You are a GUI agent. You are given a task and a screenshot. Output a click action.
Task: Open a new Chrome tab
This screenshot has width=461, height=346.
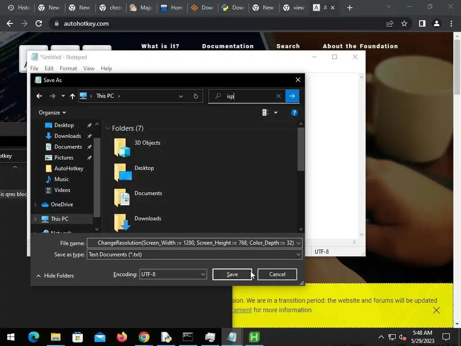349,8
